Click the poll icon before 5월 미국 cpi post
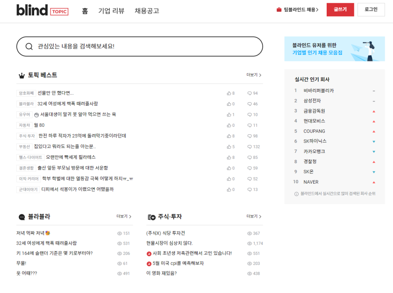 (x=149, y=264)
